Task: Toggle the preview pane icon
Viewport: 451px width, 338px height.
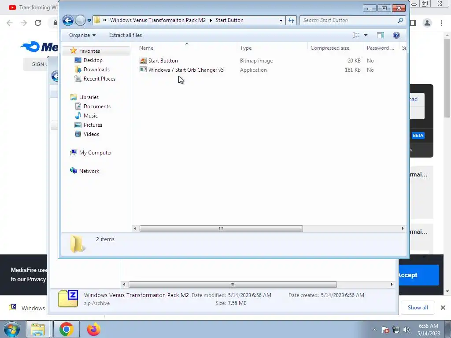Action: pos(380,35)
